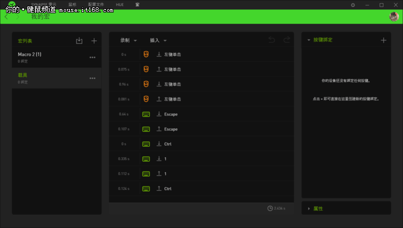Switch to the 配置文件 tab
403x228 pixels.
pos(96,5)
